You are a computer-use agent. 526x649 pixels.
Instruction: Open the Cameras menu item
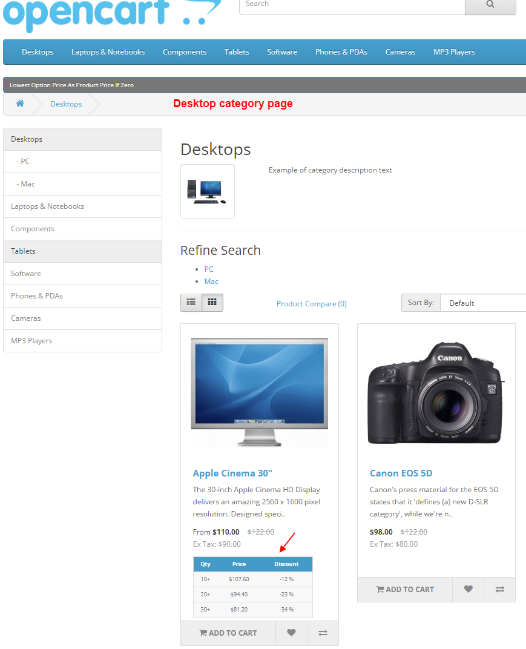[400, 52]
